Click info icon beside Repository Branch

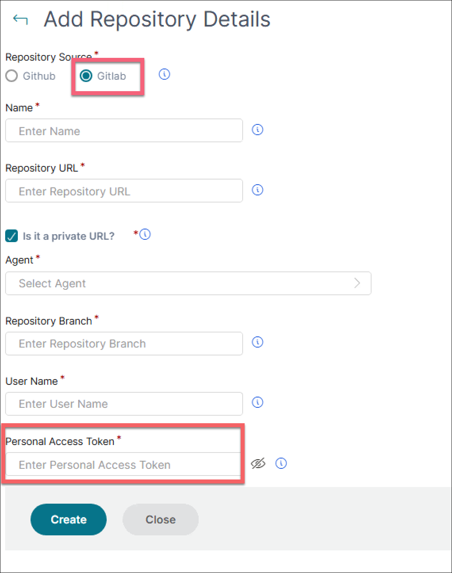click(x=258, y=342)
